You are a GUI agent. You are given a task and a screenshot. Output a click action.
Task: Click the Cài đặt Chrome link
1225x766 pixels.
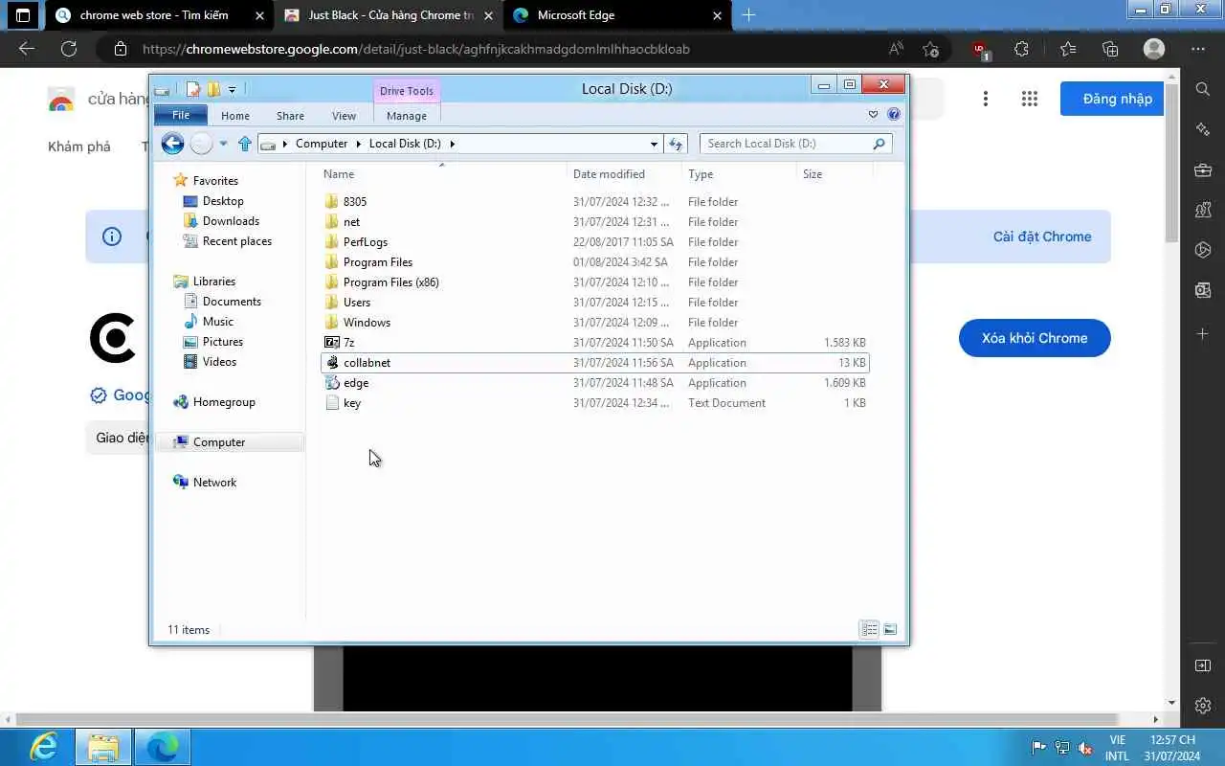coord(1042,237)
